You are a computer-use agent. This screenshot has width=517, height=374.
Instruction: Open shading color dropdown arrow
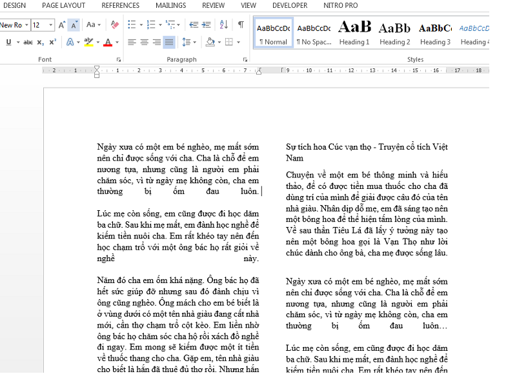tap(219, 42)
